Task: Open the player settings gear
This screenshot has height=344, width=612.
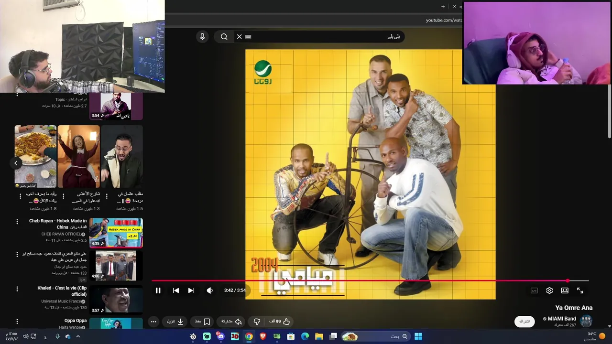Action: (x=549, y=290)
